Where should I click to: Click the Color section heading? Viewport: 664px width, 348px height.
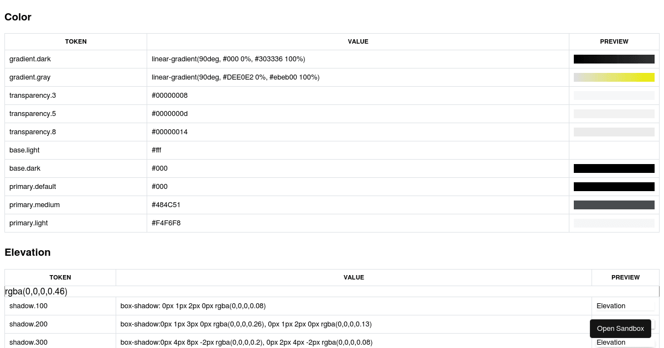click(18, 17)
